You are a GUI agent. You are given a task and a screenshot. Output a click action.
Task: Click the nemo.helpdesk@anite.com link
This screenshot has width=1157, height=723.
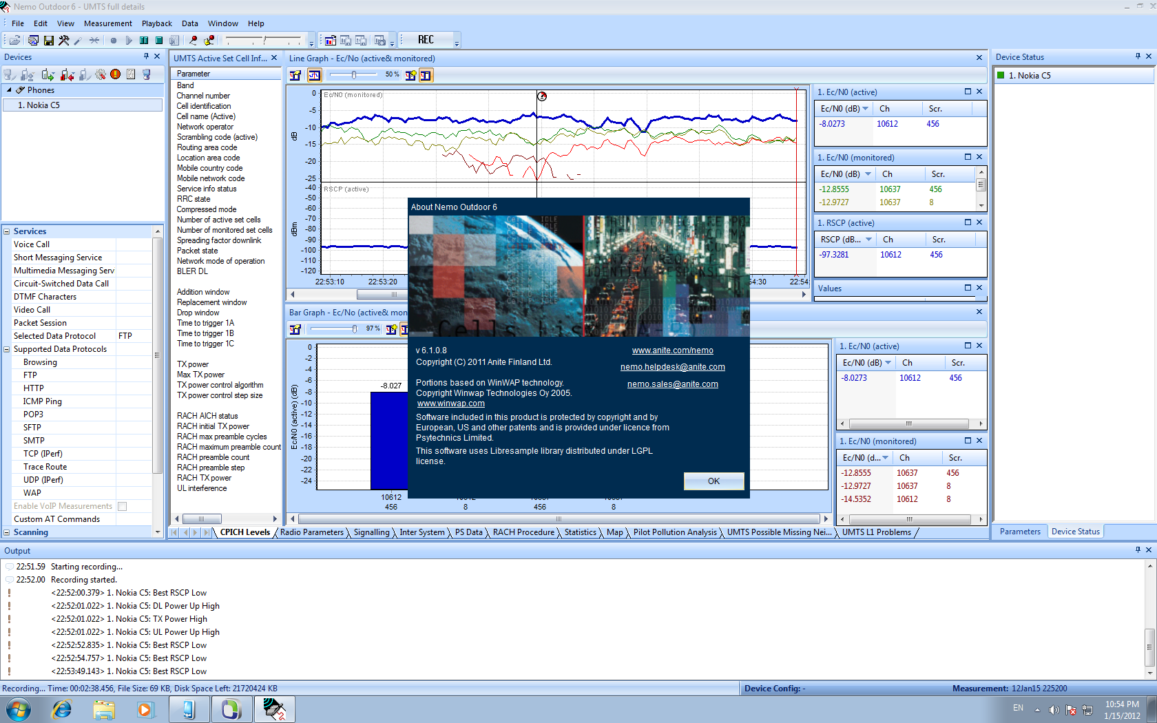tap(672, 367)
